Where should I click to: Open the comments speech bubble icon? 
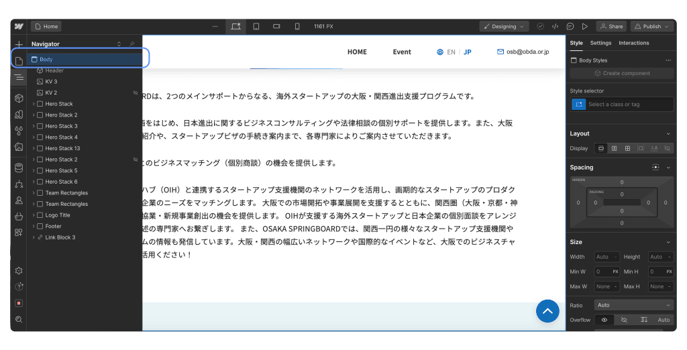(x=570, y=27)
